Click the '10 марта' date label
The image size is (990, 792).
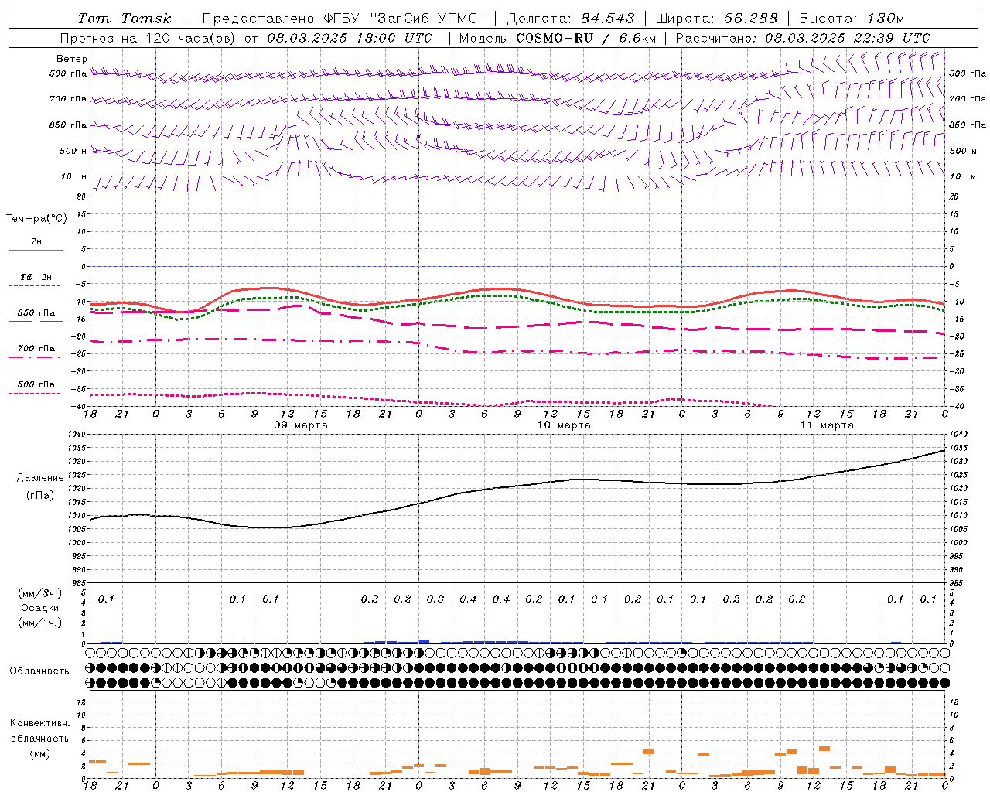(x=564, y=425)
